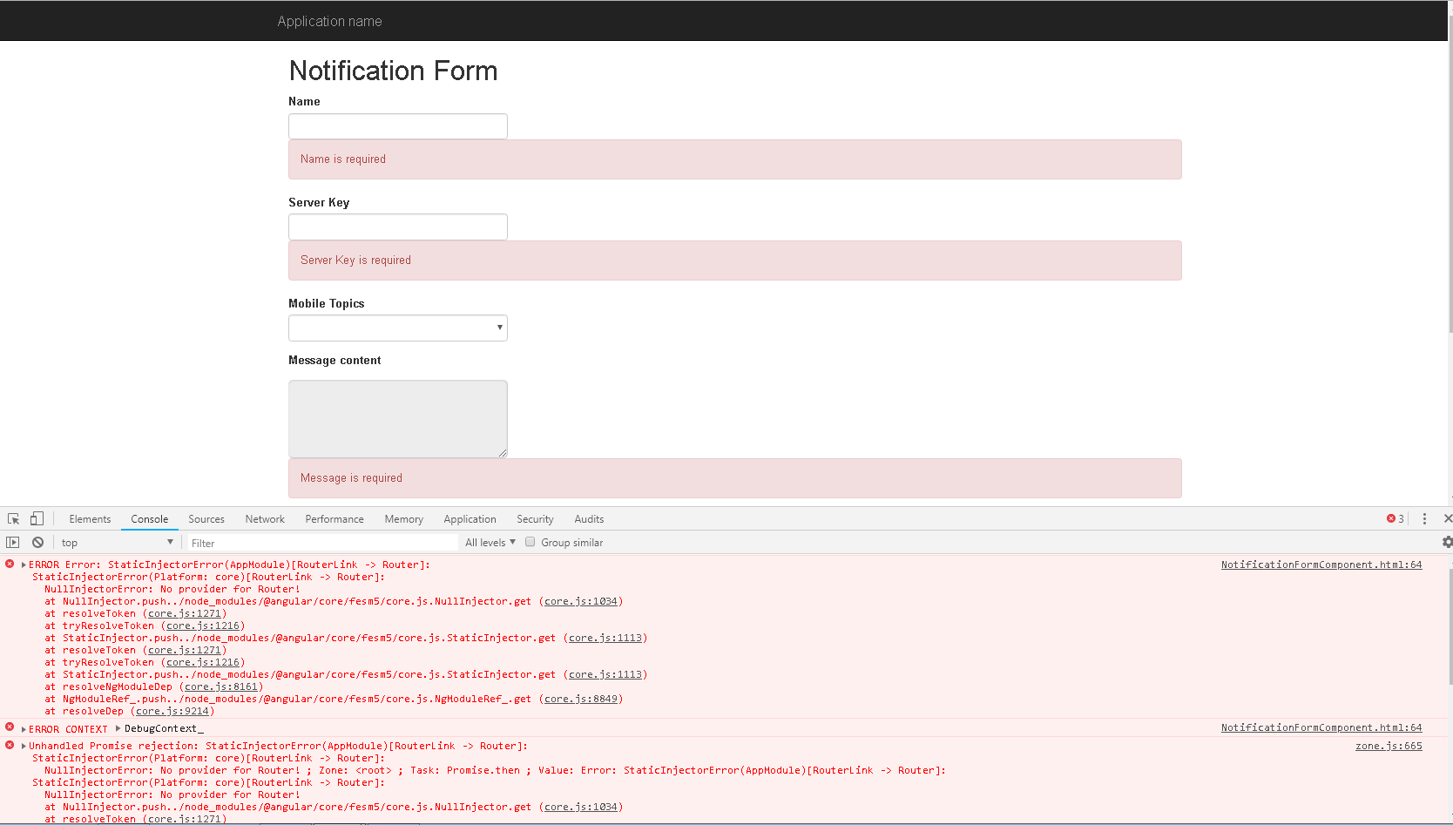This screenshot has width=1453, height=825.
Task: Open the core.js:1034 source link
Action: [x=580, y=600]
